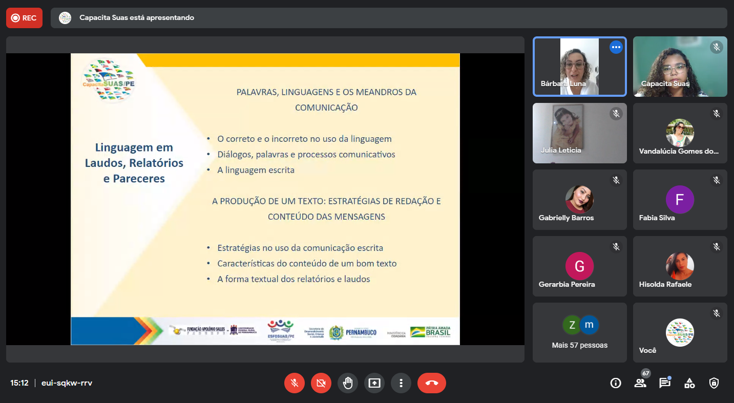Click the REC recording indicator

tap(24, 18)
